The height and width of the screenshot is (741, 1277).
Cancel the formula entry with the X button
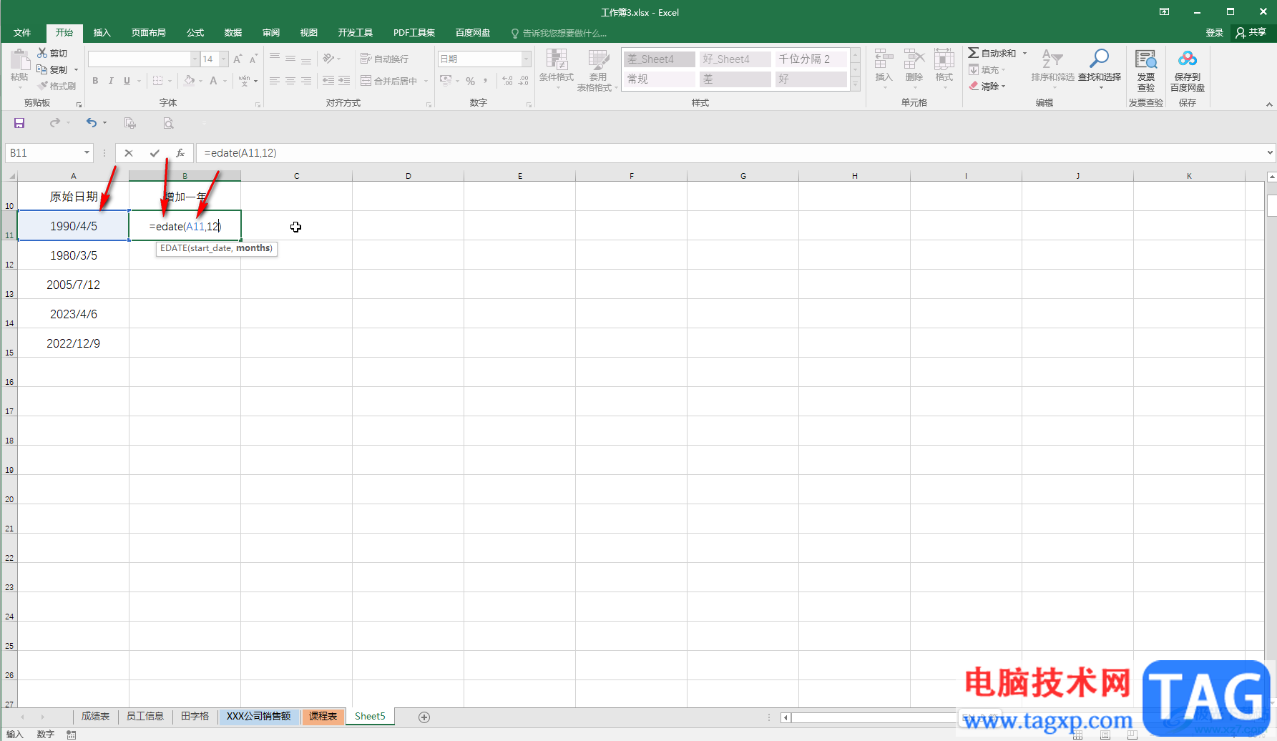pos(129,153)
